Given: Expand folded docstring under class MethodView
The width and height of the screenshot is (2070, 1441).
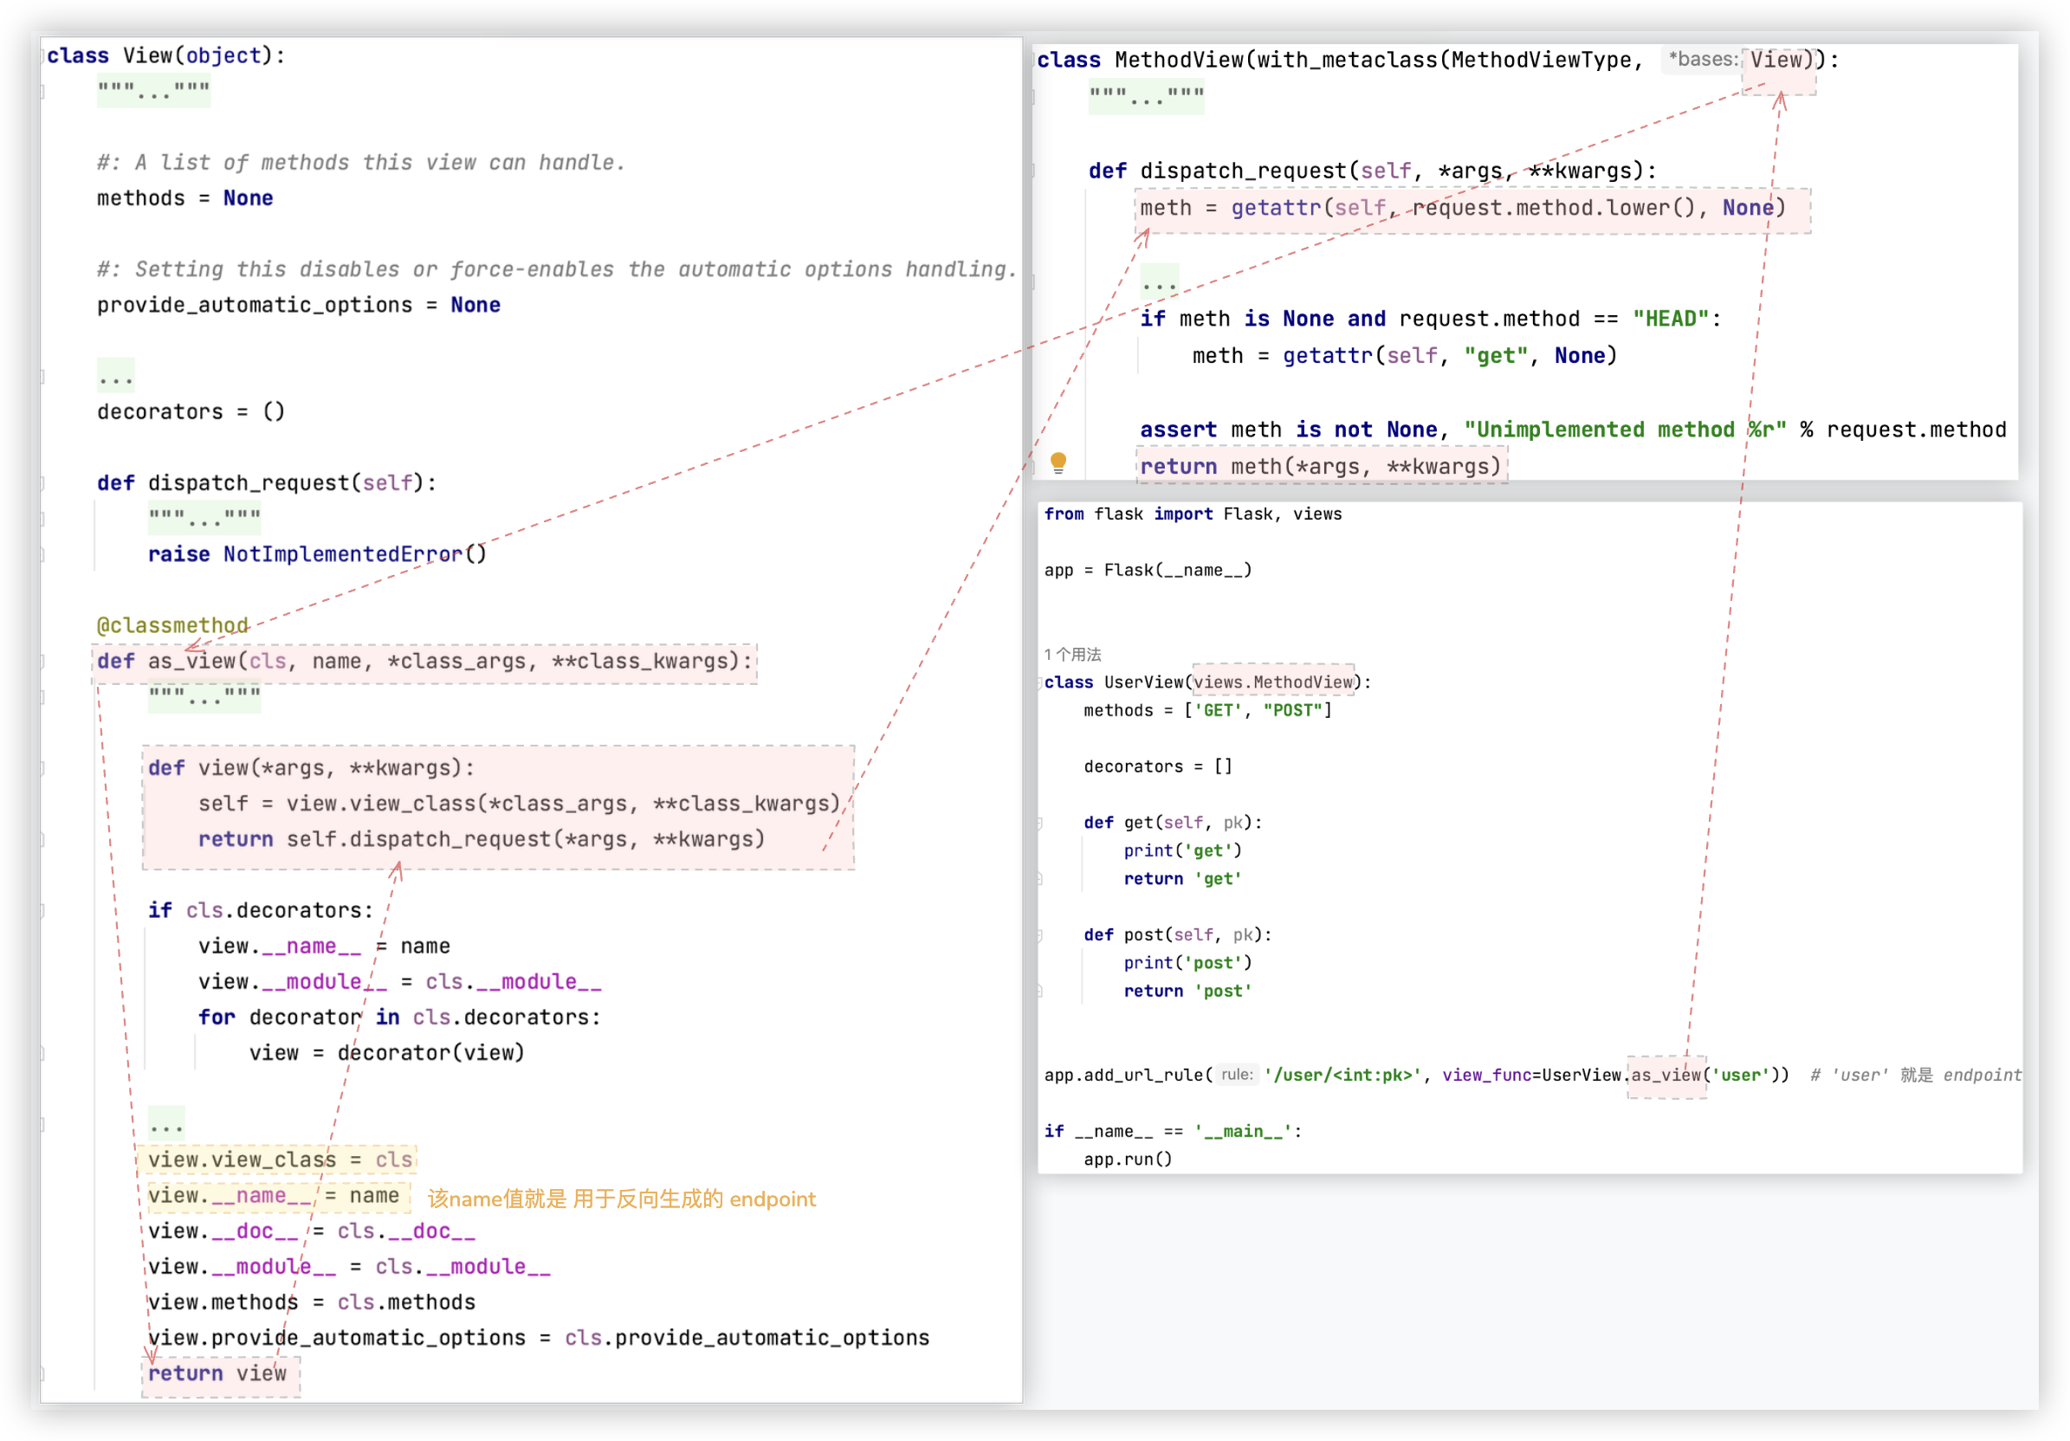Looking at the screenshot, I should tap(1146, 95).
